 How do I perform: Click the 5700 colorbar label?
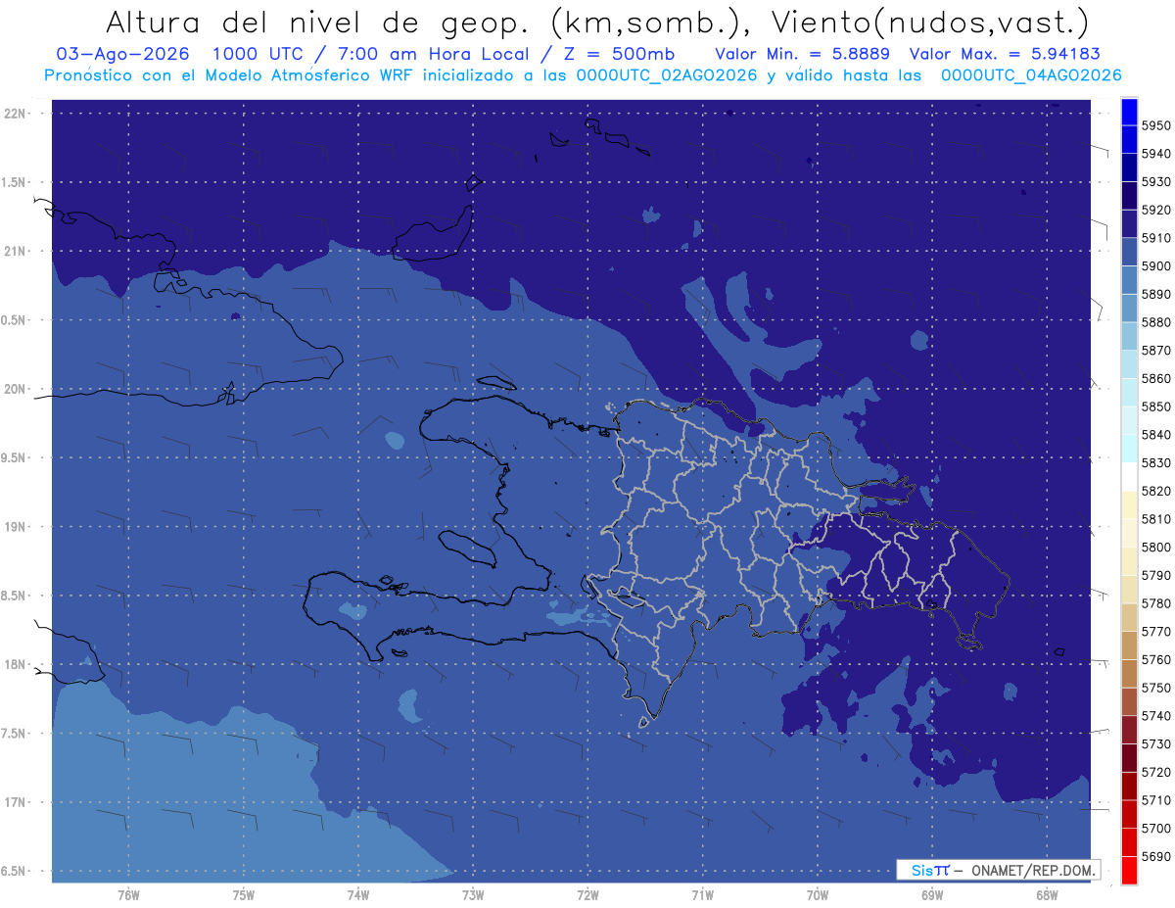tap(1156, 828)
